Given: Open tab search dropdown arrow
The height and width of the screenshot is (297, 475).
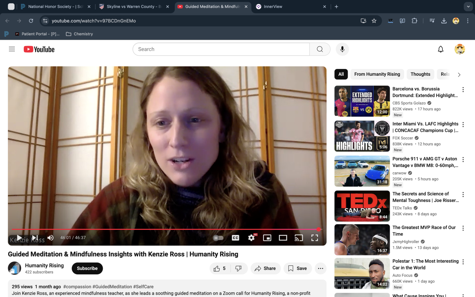Looking at the screenshot, I should tap(468, 7).
